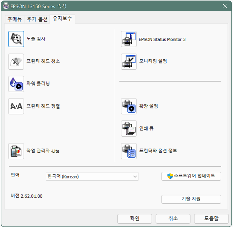This screenshot has height=227, width=233.
Task: Click the 언어 label
Action: tap(15, 175)
